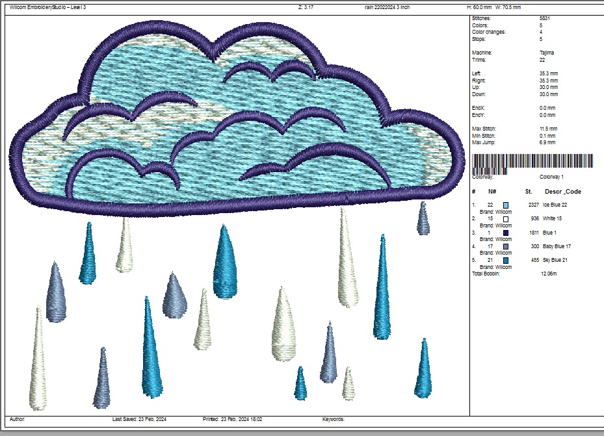Screen dimensions: 604x436
Task: Click the design barcode on the worksheet
Action: [x=532, y=162]
